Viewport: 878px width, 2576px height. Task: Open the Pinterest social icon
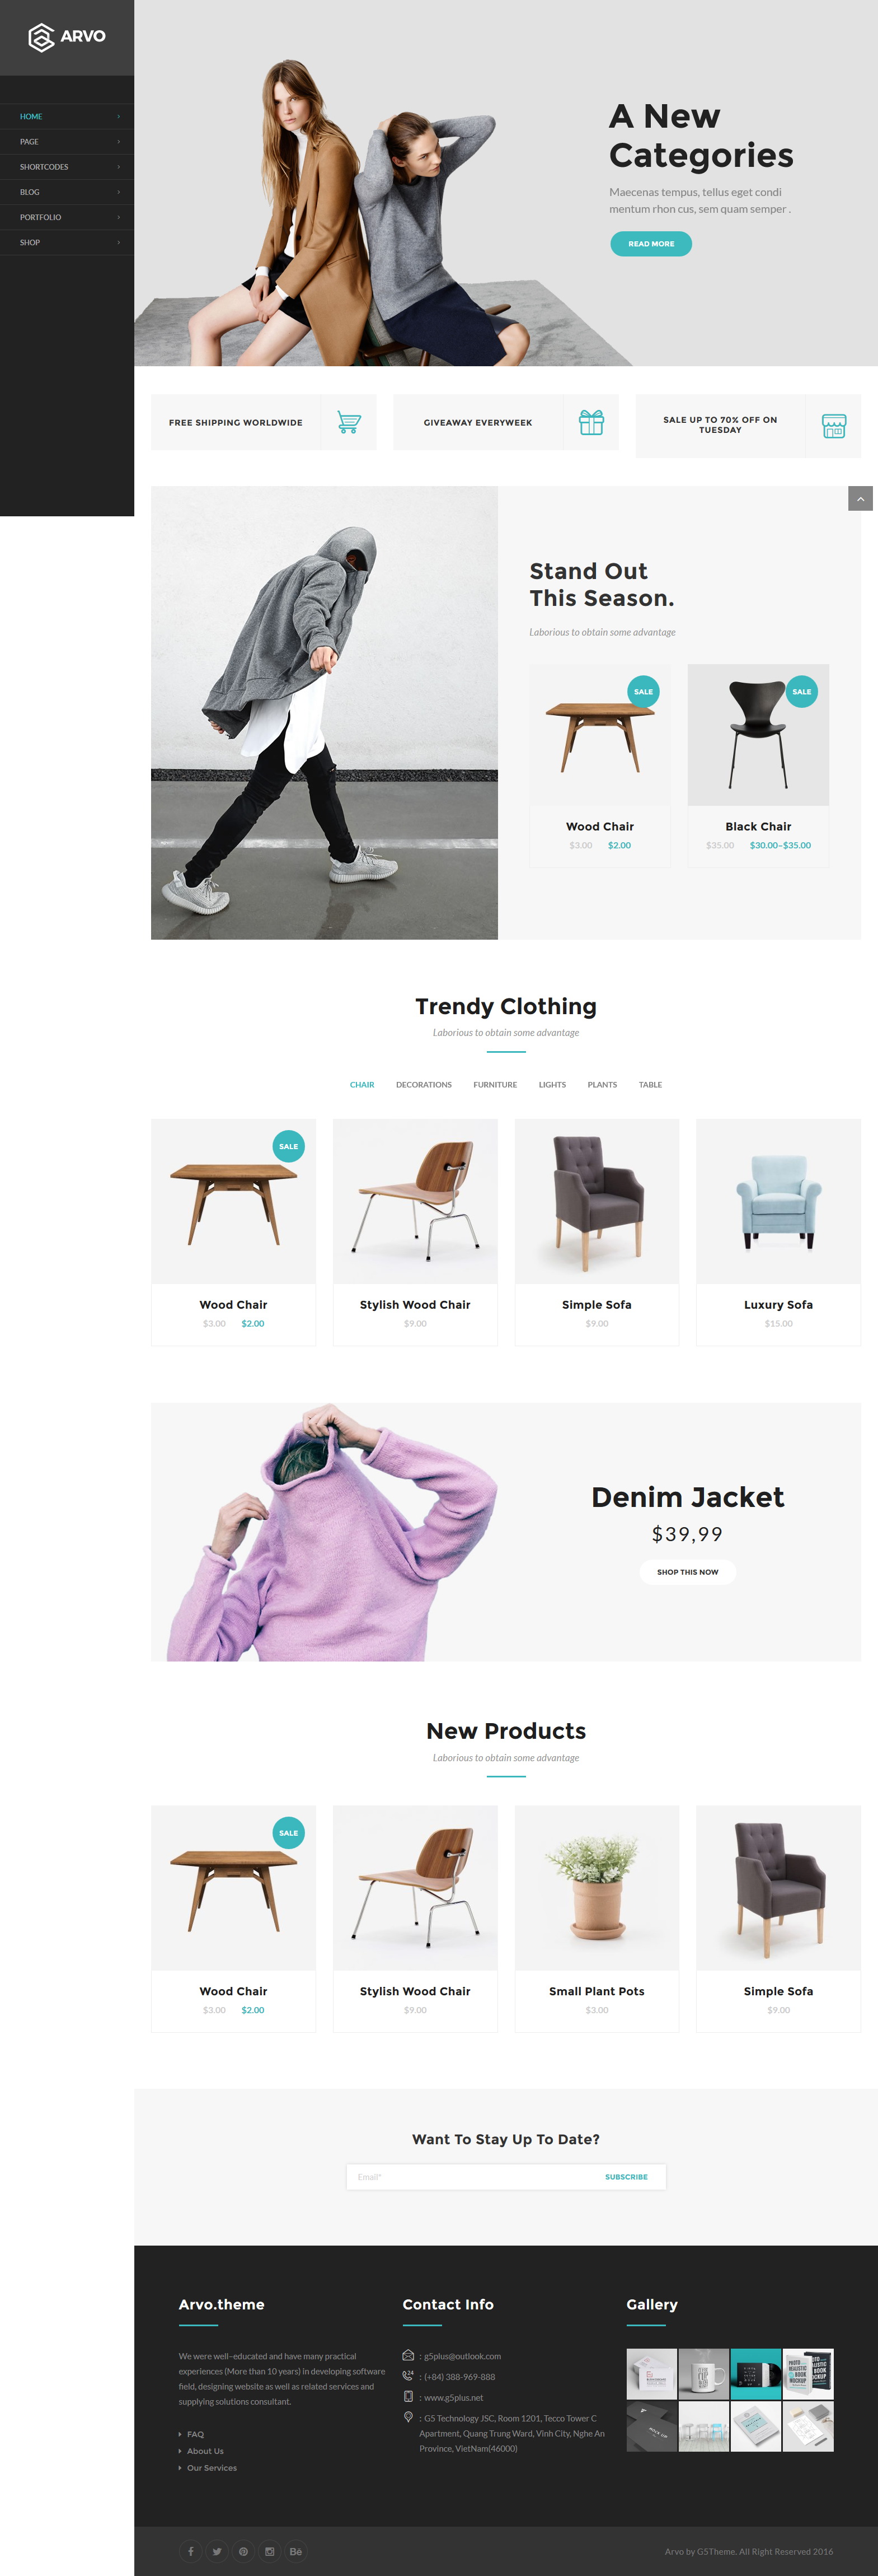(x=243, y=2550)
